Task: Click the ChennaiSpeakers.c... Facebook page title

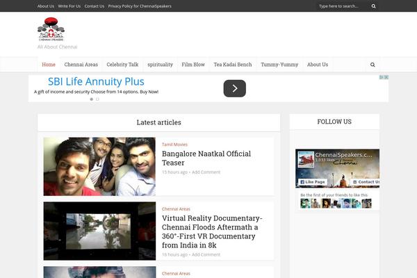Action: point(343,155)
